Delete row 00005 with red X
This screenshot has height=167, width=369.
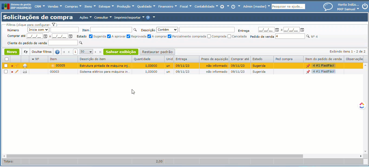point(12,66)
